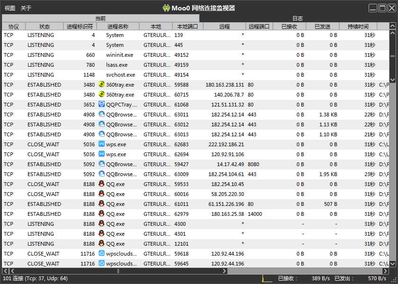Click remote address 14.17.42.49
Image resolution: width=398 pixels, height=284 pixels.
230,164
